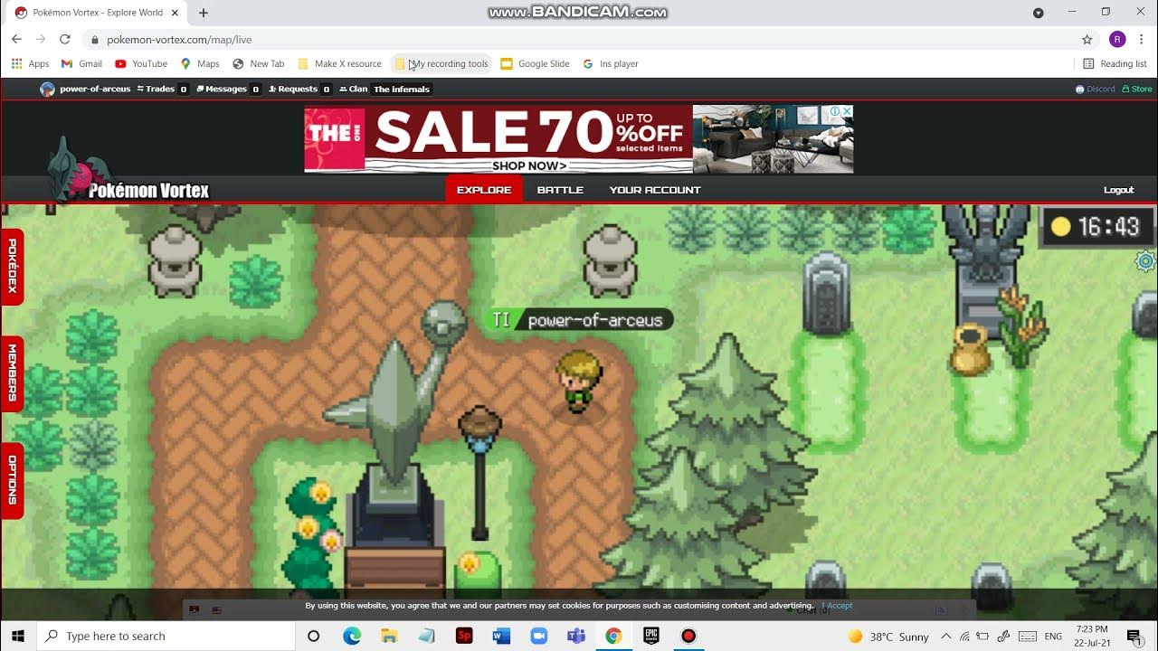Open Zoom from the taskbar

coord(539,636)
